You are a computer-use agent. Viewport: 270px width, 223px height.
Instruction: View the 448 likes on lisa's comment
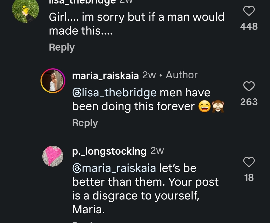tap(249, 26)
